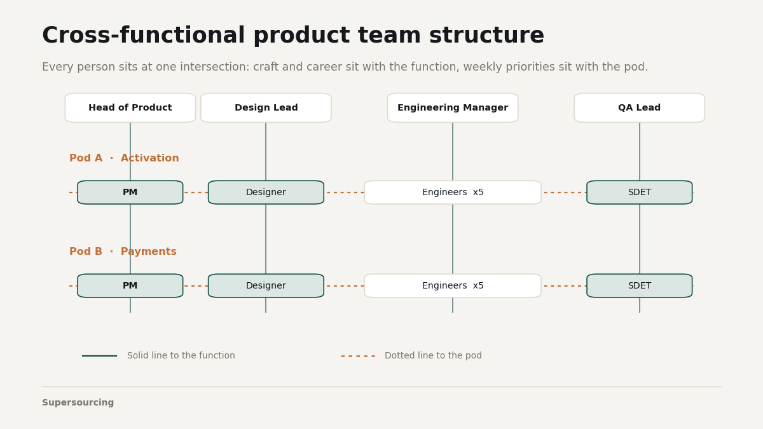Click 'Dotted line to the pod' legend text

pyautogui.click(x=433, y=356)
